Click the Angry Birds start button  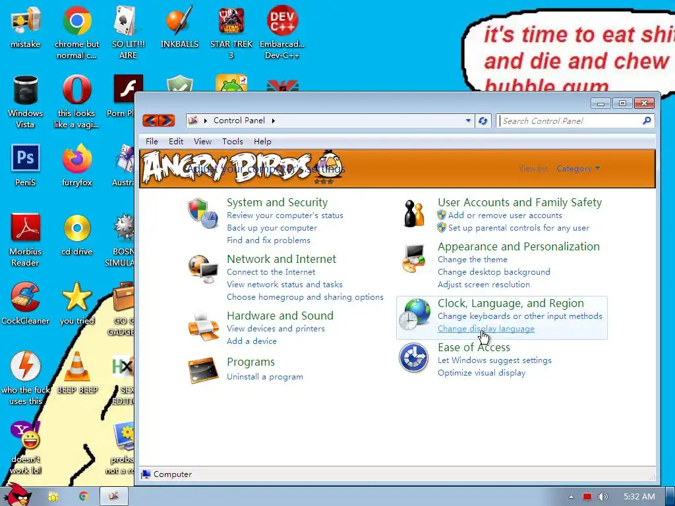point(17,495)
